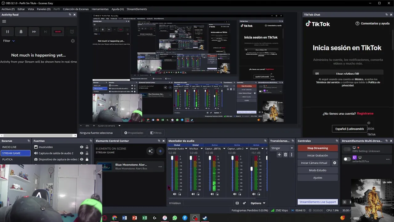
Task: Toggle visibility of Captura de salida de audio 2
Action: pos(82,153)
